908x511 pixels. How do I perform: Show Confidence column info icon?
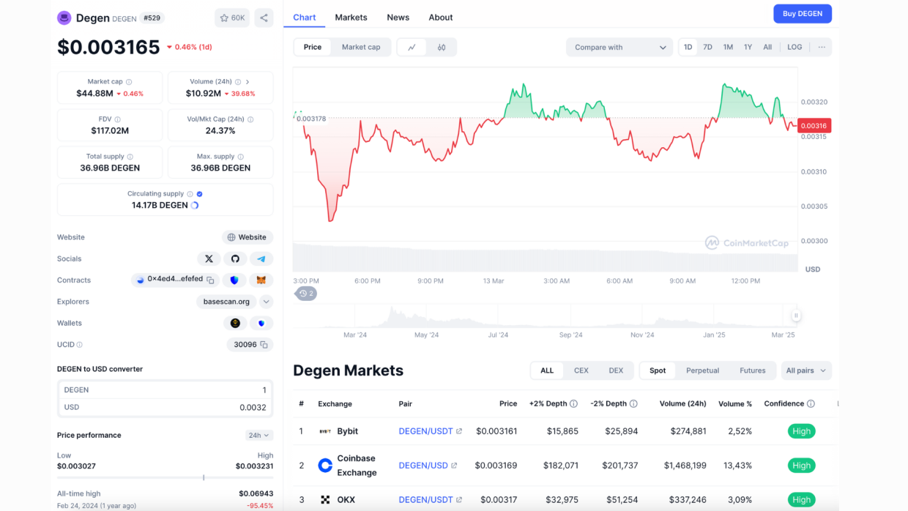tap(811, 403)
